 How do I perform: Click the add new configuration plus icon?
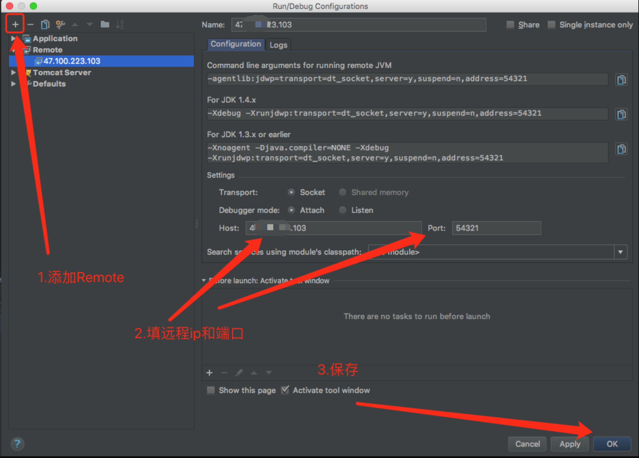point(15,24)
